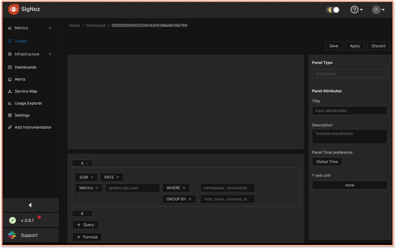Image resolution: width=396 pixels, height=249 pixels.
Task: Click the panel Title input field
Action: pos(349,111)
